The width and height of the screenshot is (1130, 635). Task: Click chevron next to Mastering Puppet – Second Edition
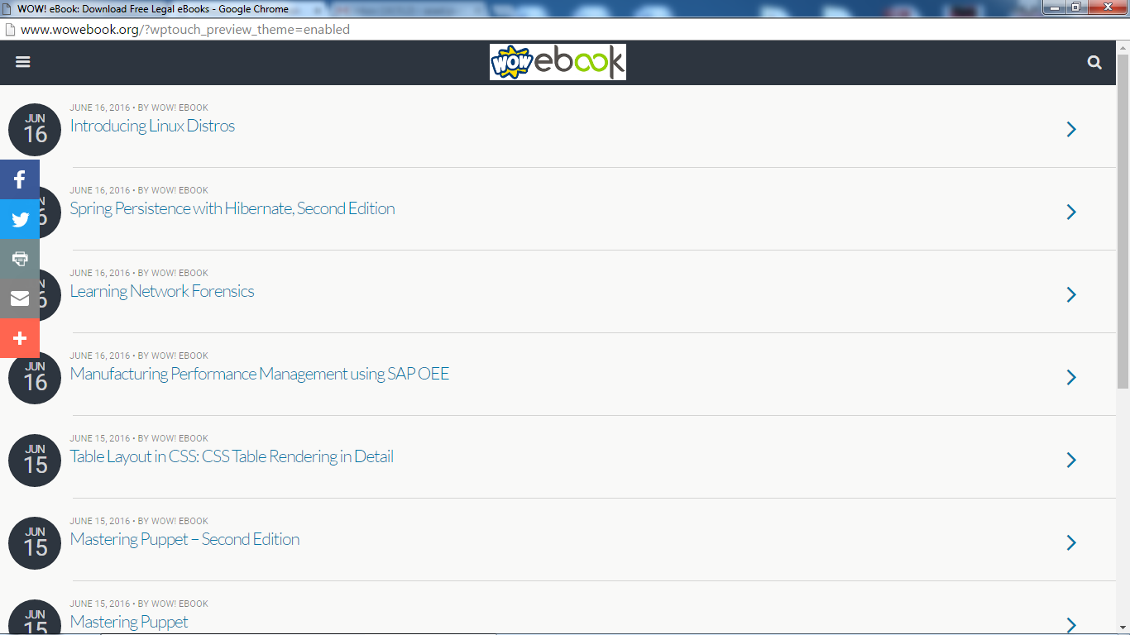(1071, 542)
